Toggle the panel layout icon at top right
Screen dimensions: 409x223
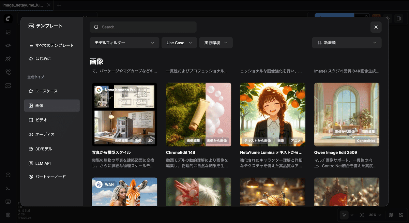pos(399,19)
